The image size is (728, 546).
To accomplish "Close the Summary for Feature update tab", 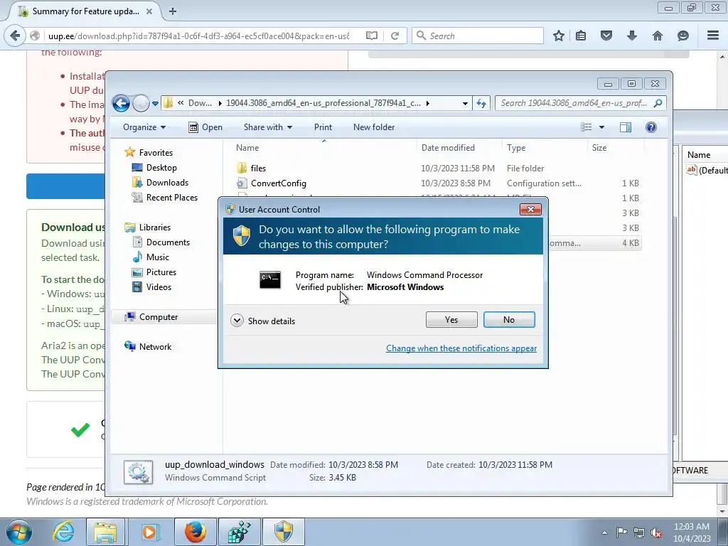I will pos(149,11).
